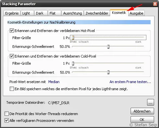Viewport: 159px width, 128px height.
Task: Click the C:\M57_DSLR temporary folder path
Action: [59, 103]
